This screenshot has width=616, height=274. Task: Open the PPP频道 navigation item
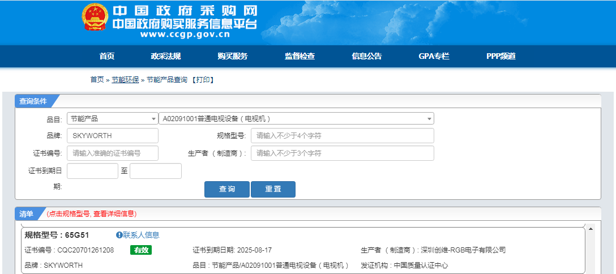coord(501,56)
